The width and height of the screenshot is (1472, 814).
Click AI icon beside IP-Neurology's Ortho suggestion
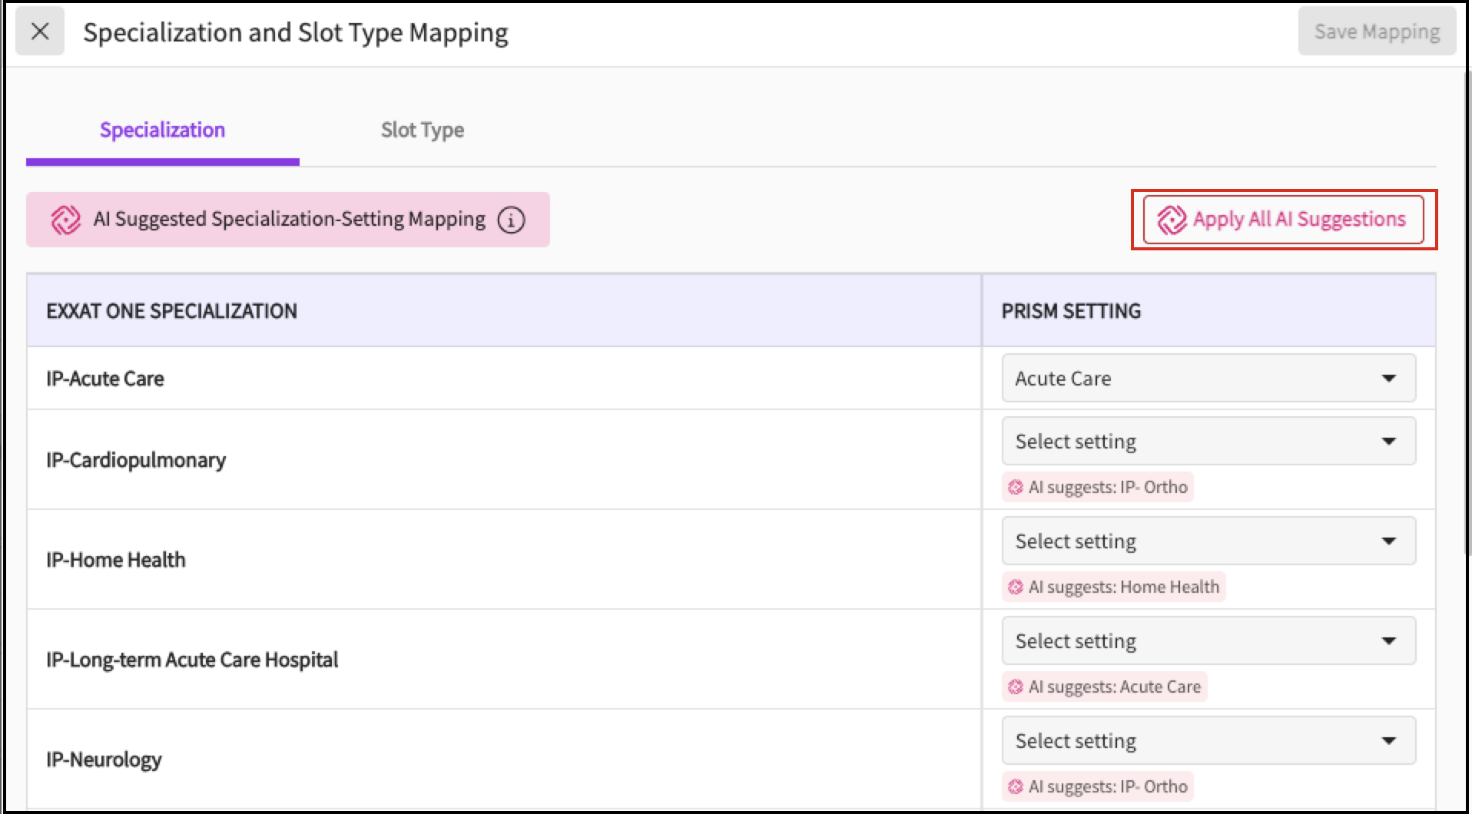1016,786
